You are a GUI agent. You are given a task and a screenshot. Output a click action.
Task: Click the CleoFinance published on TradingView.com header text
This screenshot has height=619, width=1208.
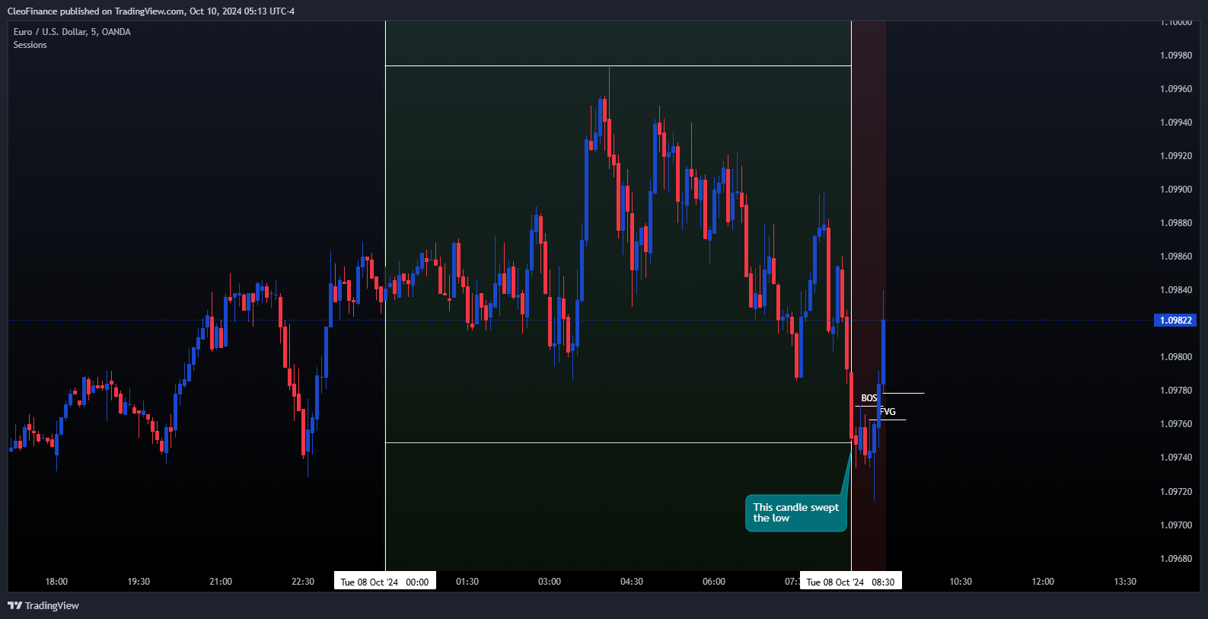click(x=151, y=11)
